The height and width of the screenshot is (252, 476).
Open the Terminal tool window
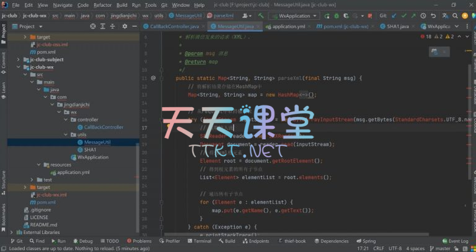(199, 241)
